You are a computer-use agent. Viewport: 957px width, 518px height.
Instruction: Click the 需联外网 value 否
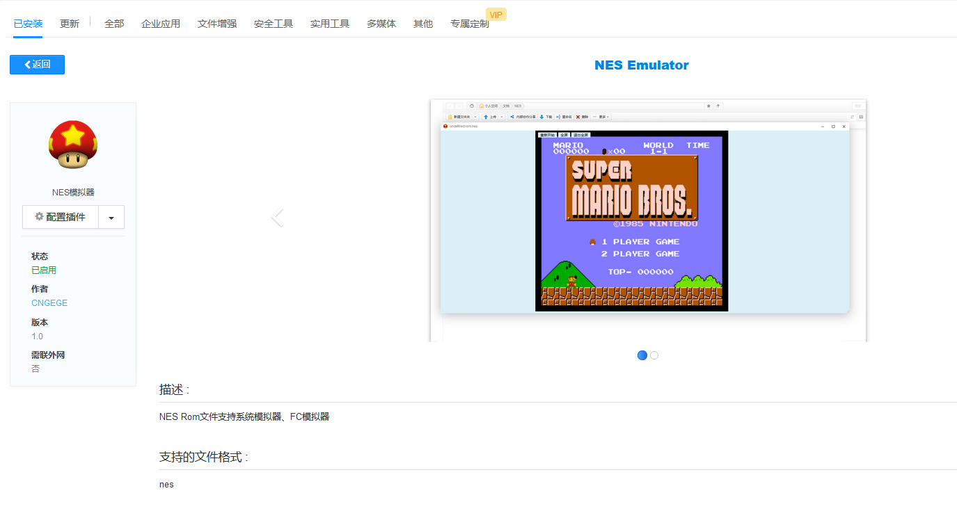pos(35,369)
